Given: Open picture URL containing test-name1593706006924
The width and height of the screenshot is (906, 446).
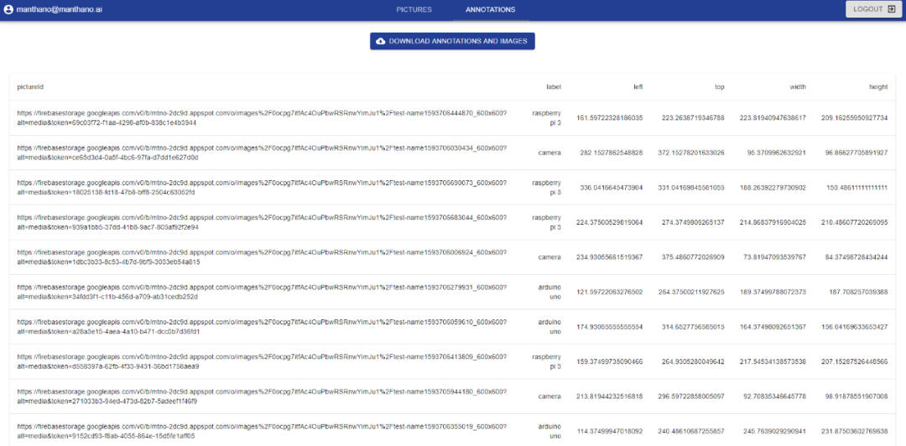Looking at the screenshot, I should pos(263,257).
